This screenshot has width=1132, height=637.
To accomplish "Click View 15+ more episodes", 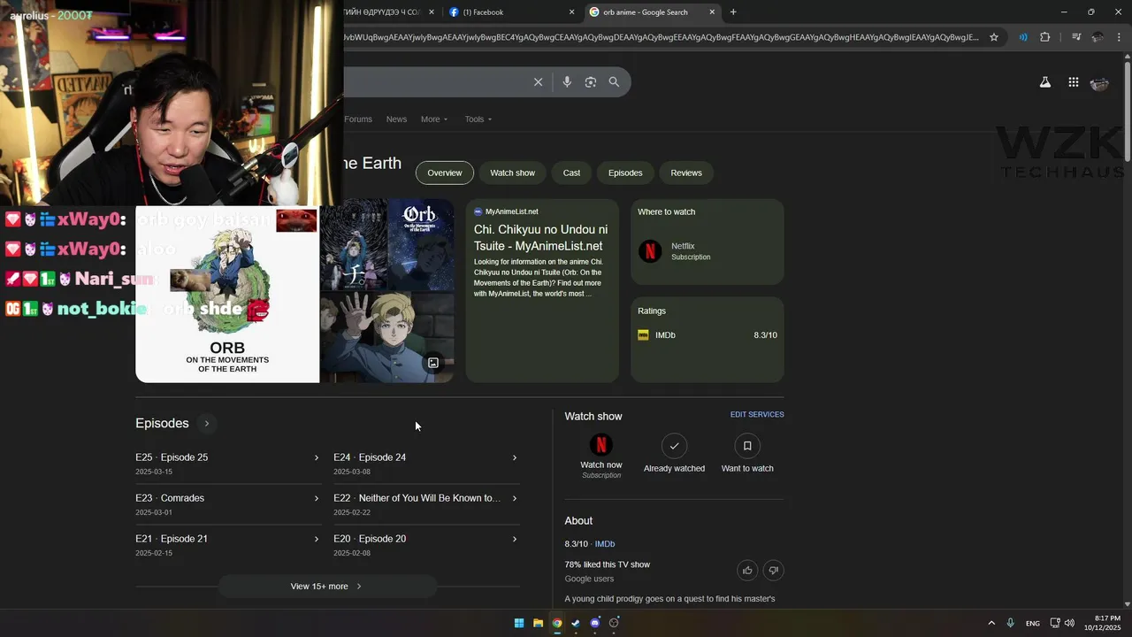I will (x=327, y=587).
